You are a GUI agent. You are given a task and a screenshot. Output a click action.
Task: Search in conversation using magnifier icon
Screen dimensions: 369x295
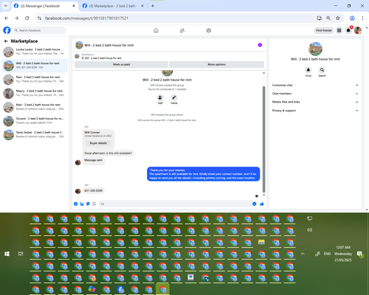click(x=322, y=70)
